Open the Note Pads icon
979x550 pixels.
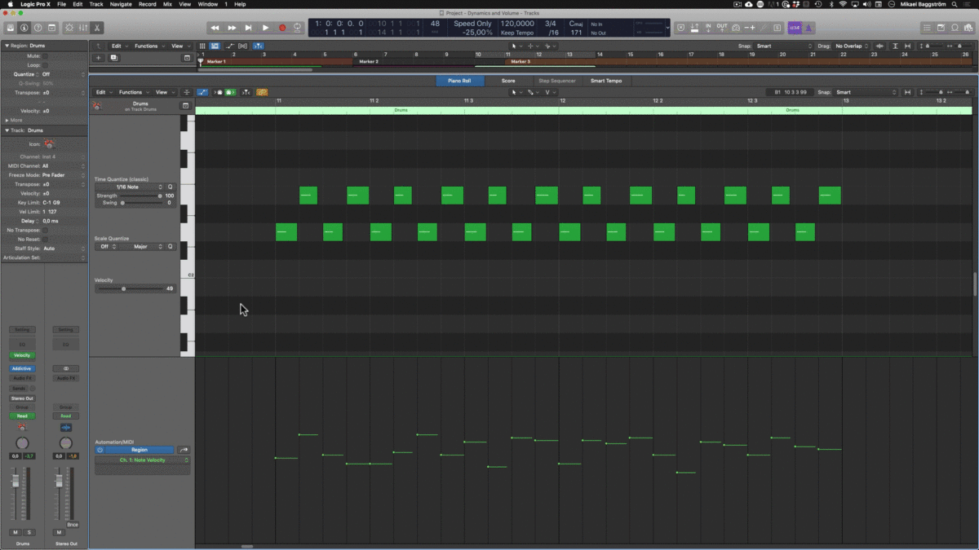(x=941, y=28)
